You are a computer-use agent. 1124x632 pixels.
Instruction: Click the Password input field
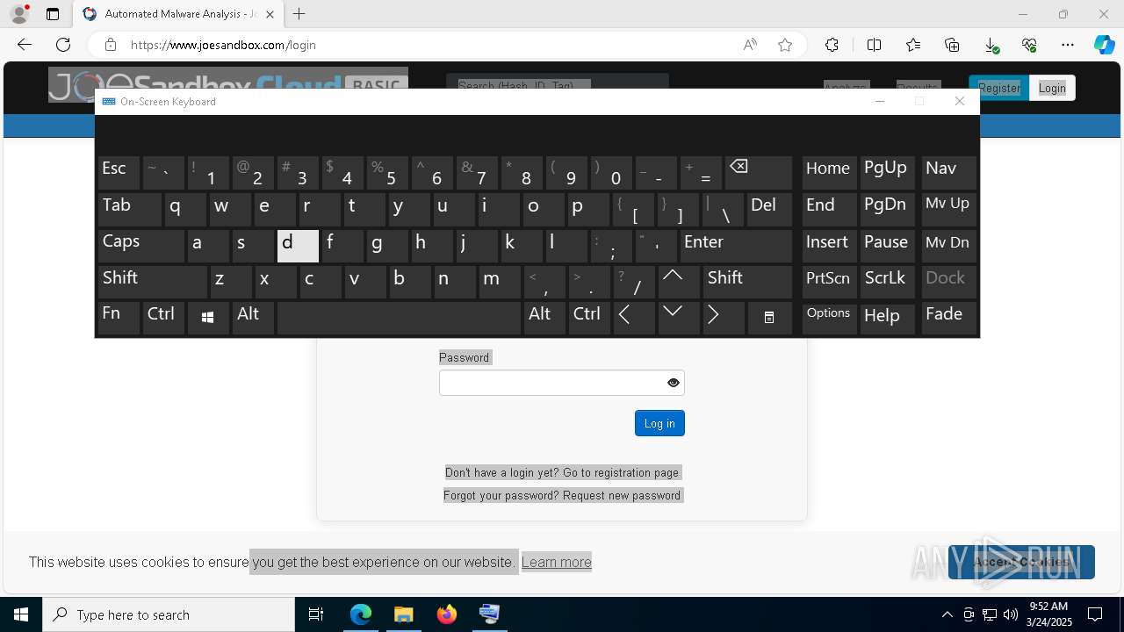[561, 383]
